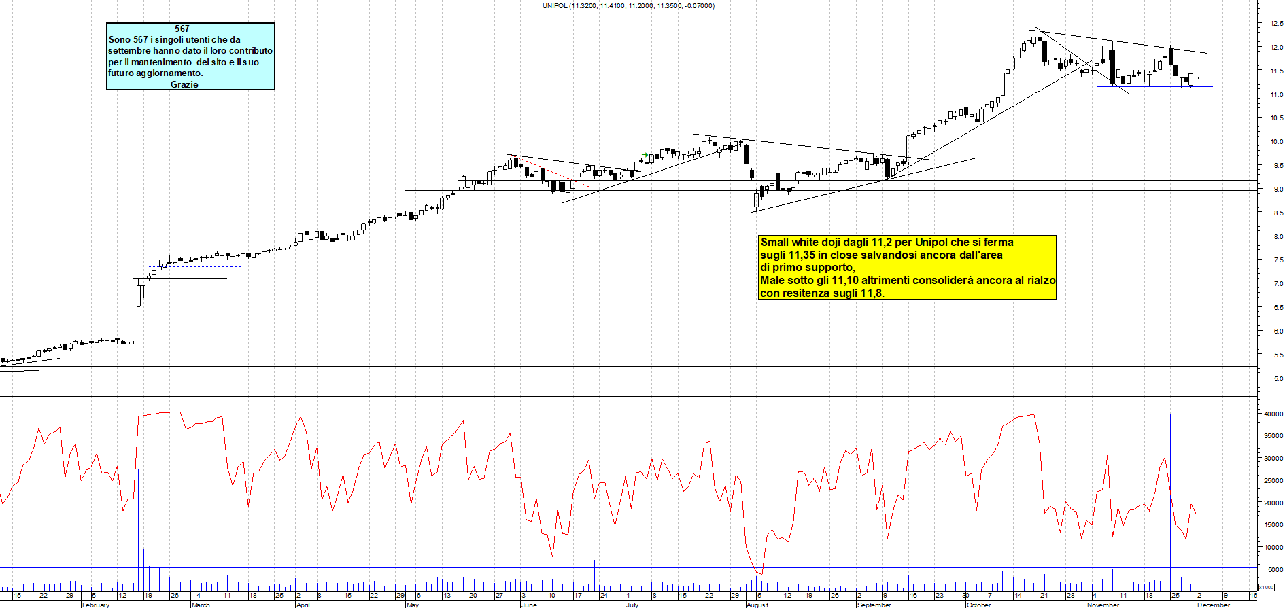Click 'sugli 11,35 in close' annotation line
Screen dimensions: 1285x608
click(x=881, y=255)
